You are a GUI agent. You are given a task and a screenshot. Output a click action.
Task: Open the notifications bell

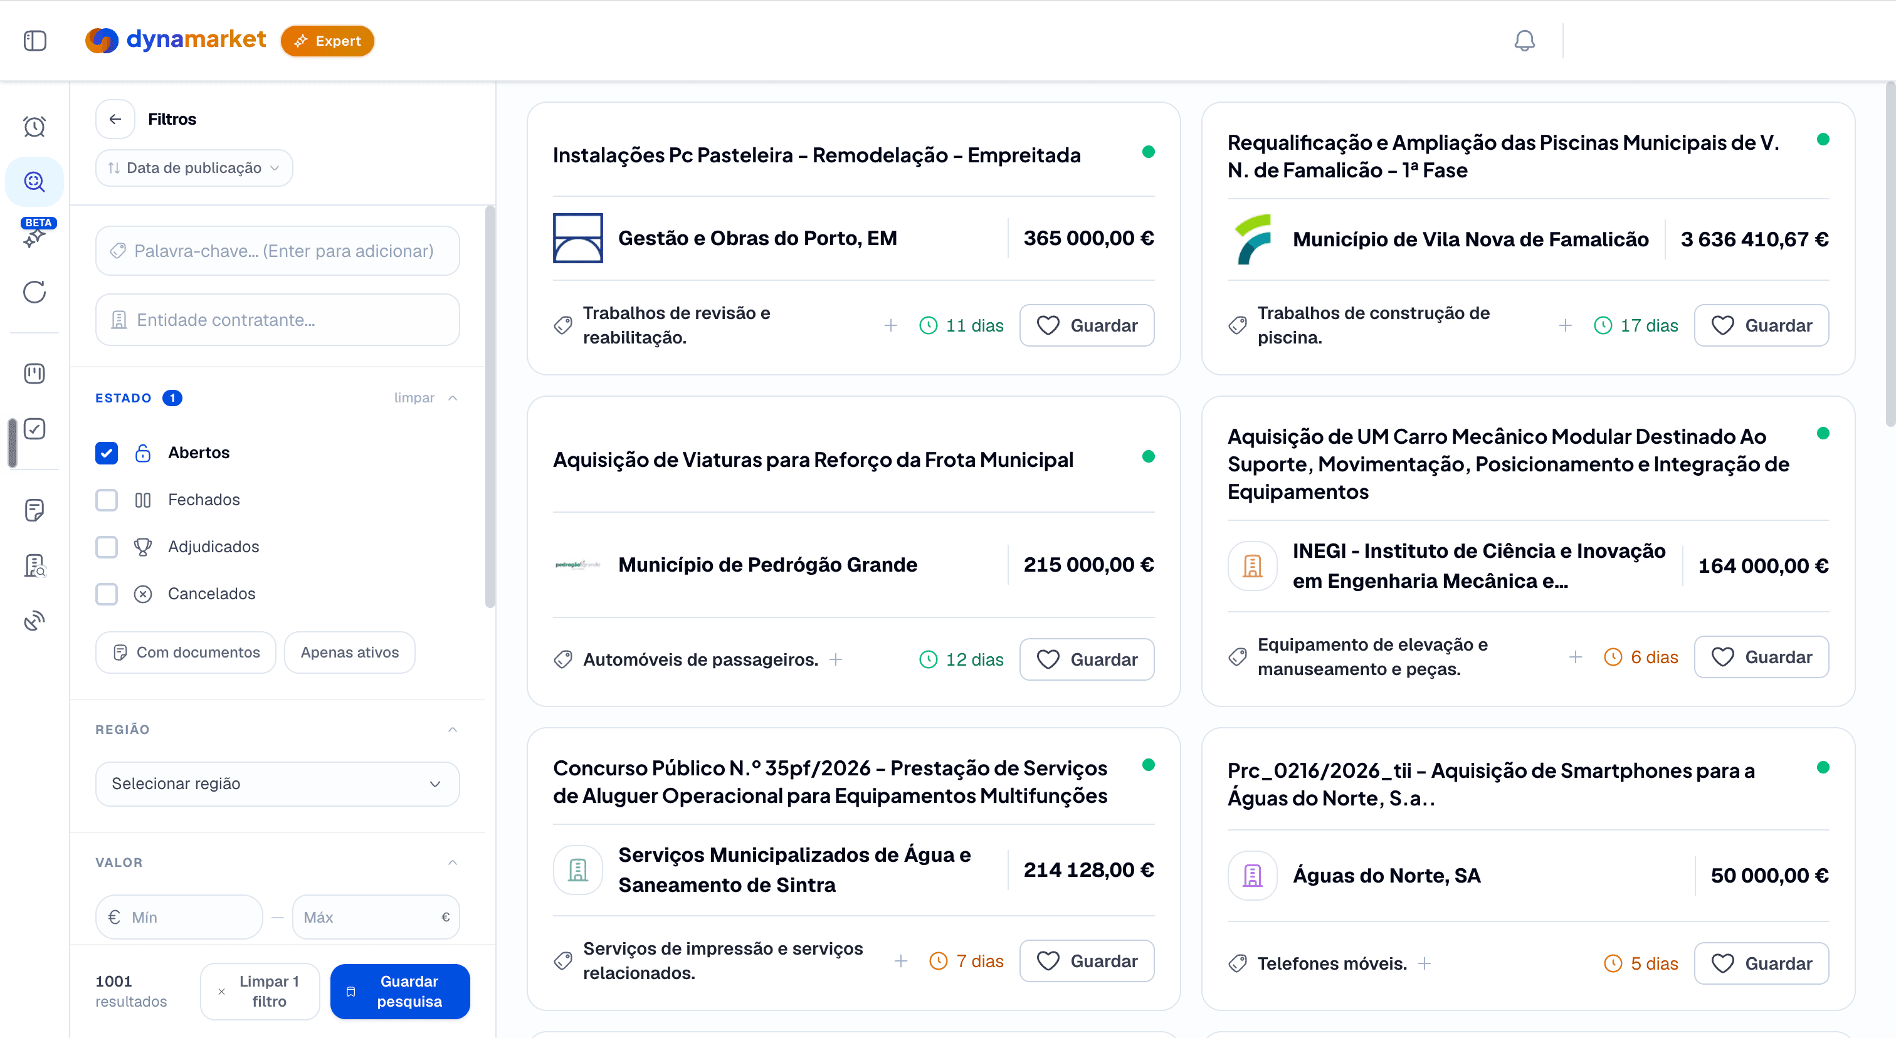click(x=1524, y=41)
